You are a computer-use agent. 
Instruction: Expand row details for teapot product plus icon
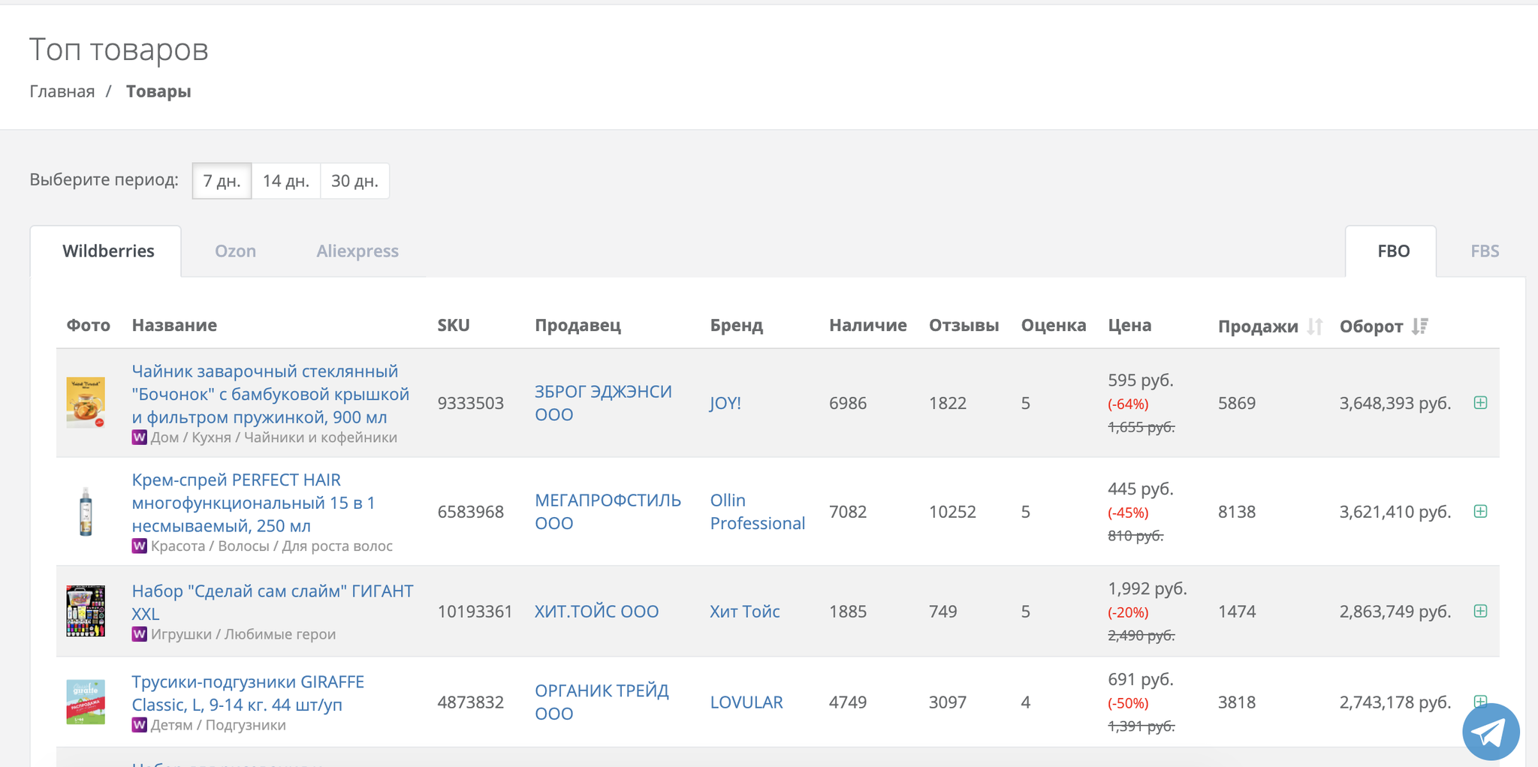point(1480,402)
